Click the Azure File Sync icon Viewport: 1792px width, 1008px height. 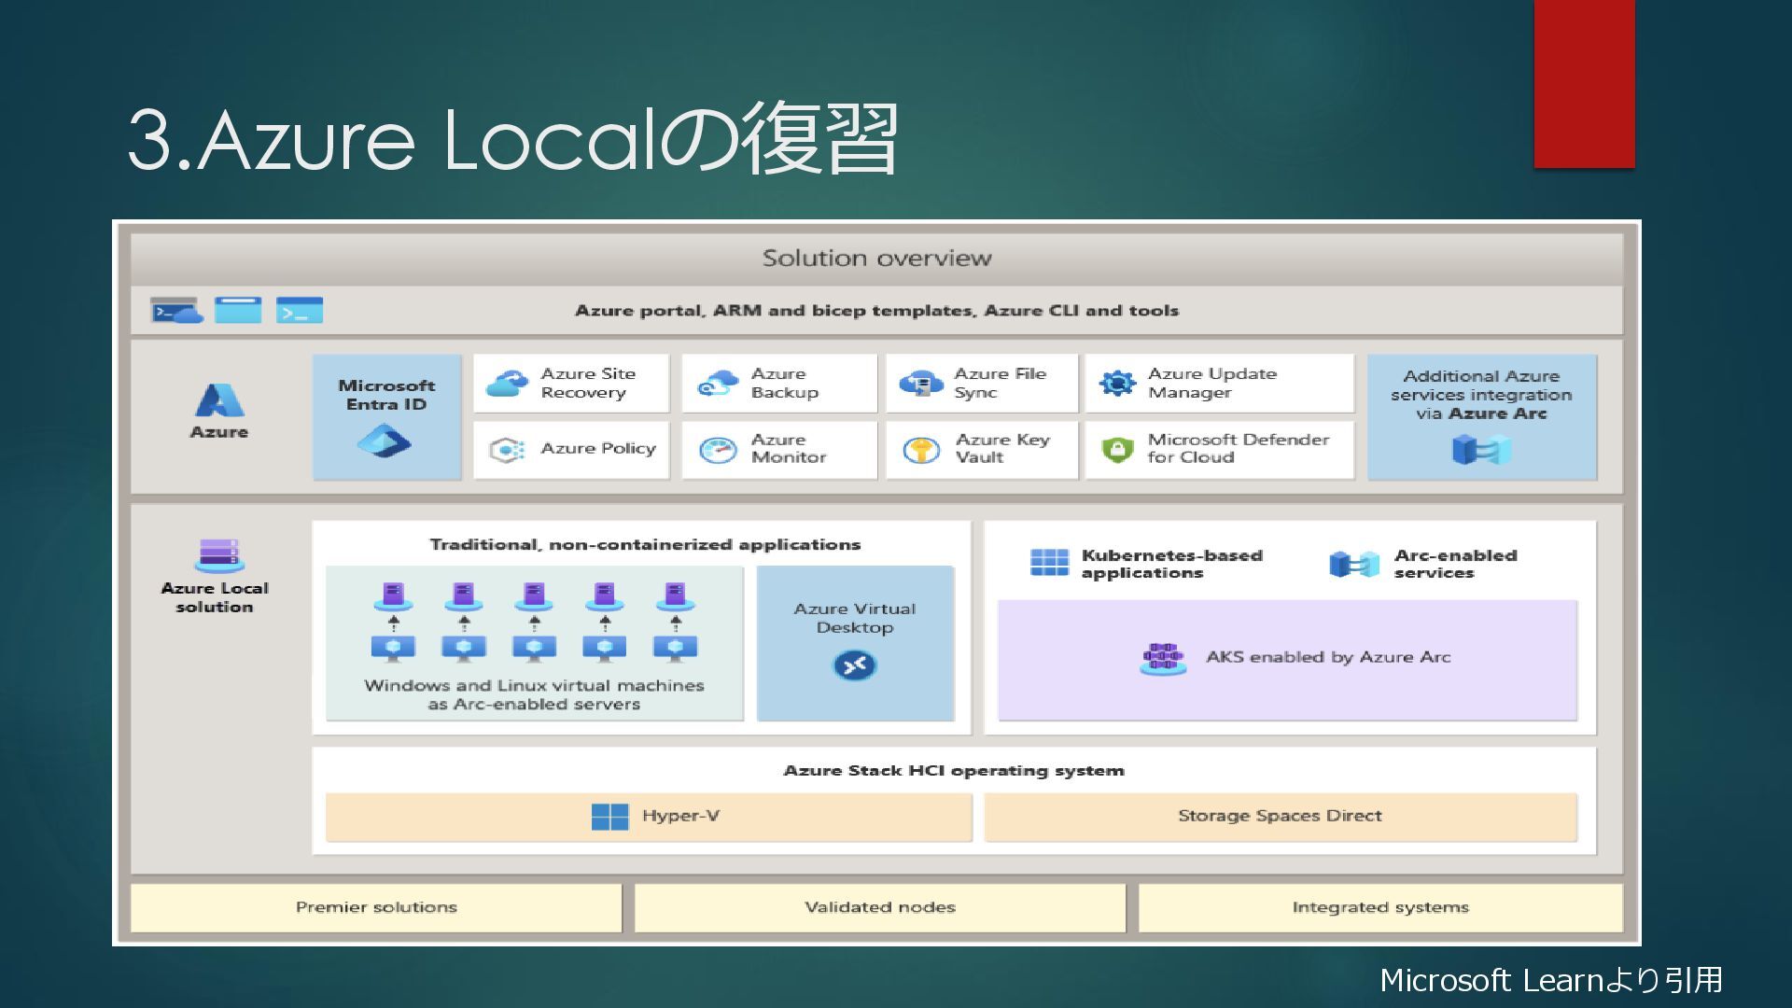(920, 383)
